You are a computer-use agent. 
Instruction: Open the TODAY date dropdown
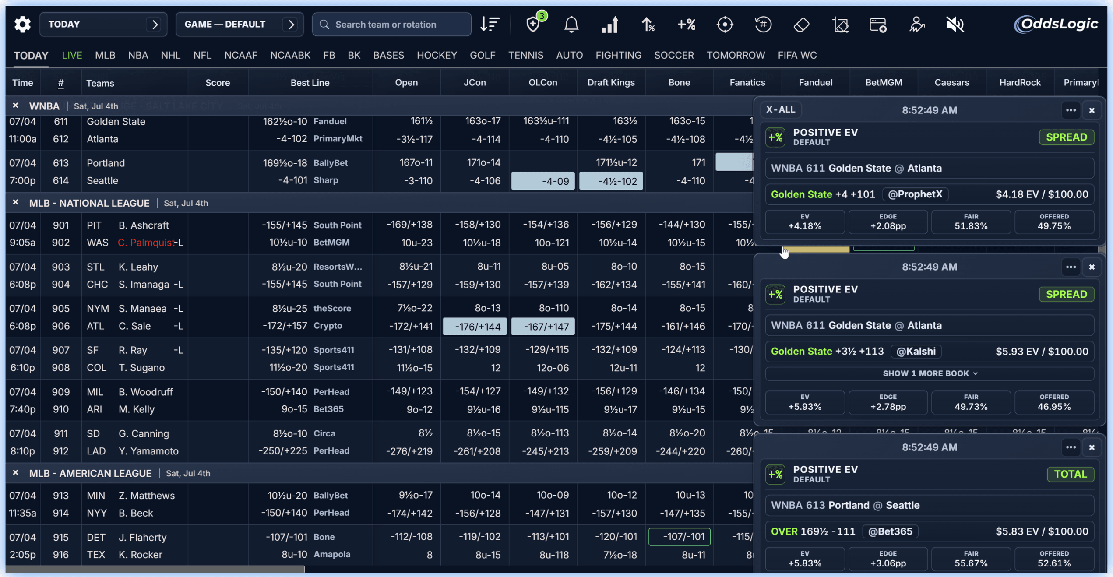103,24
